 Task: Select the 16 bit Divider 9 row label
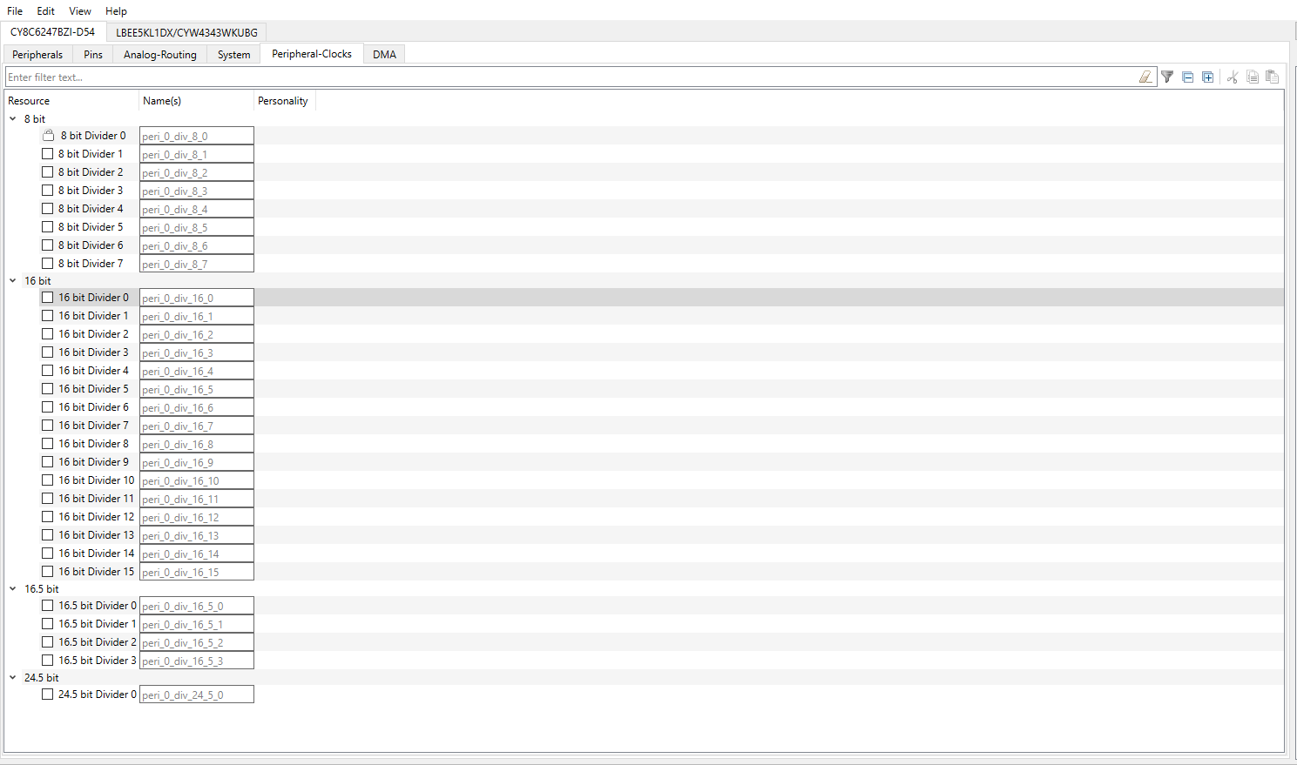93,461
